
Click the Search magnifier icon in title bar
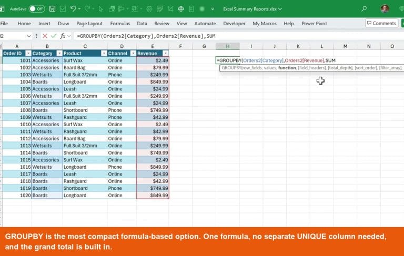(x=364, y=9)
